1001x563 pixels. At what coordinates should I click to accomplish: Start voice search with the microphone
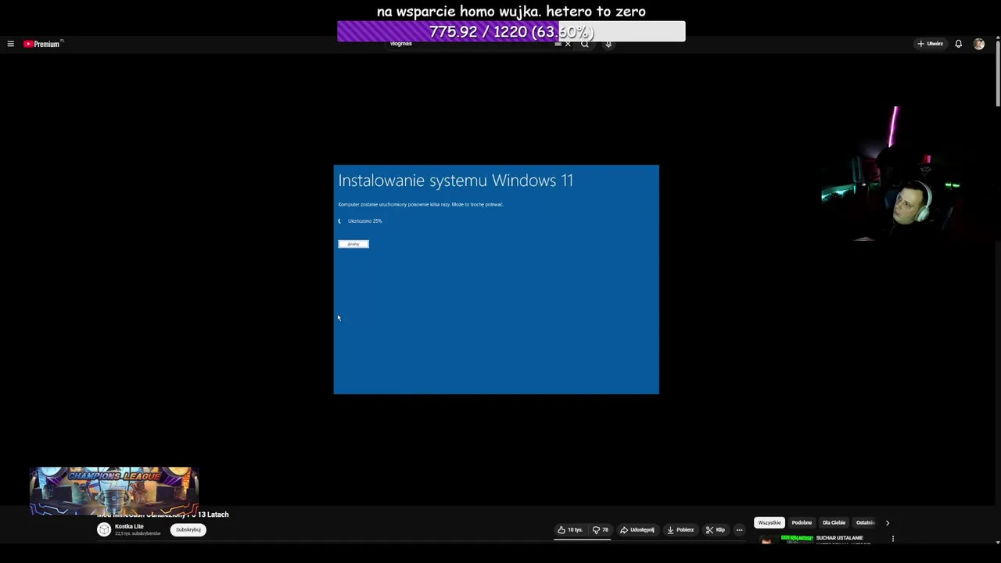608,44
